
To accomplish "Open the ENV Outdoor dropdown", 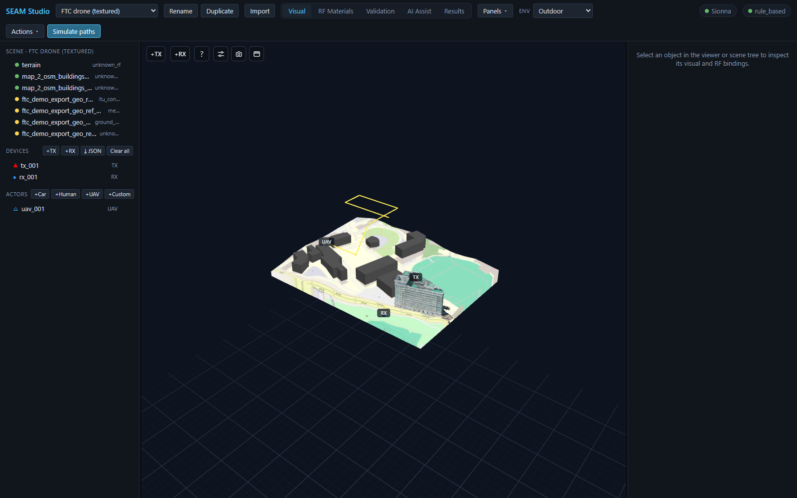I will coord(562,11).
